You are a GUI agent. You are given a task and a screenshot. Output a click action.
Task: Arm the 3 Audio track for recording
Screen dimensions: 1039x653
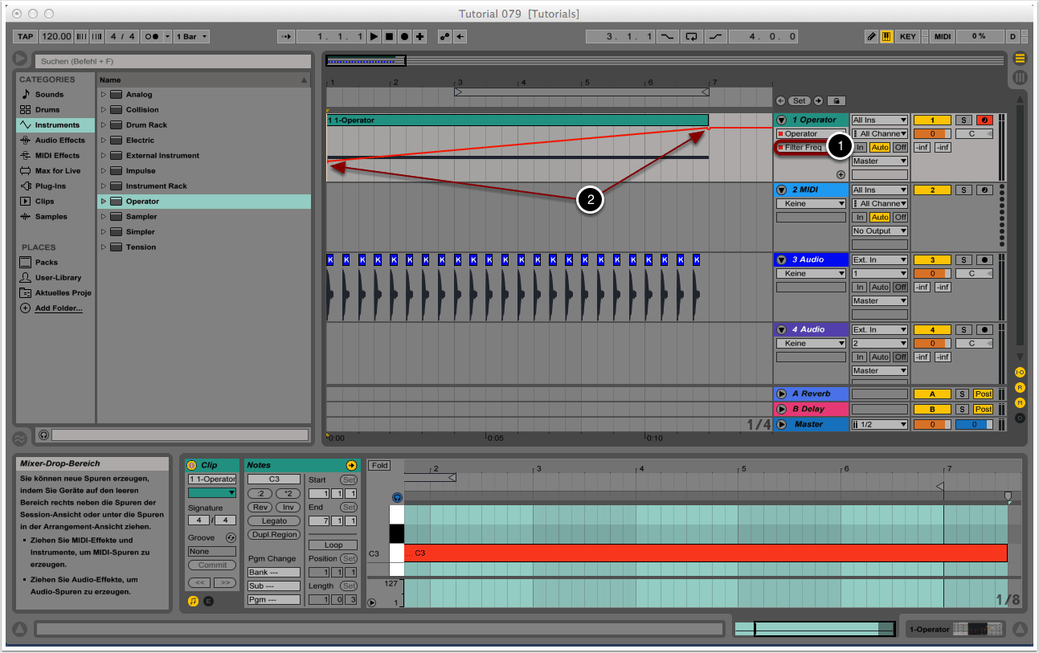[984, 260]
